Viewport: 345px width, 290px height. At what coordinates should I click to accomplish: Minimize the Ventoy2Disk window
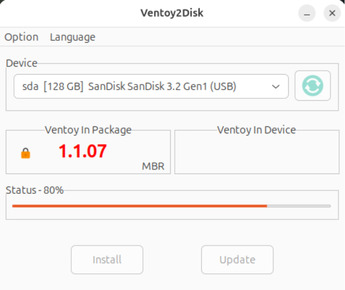point(307,13)
